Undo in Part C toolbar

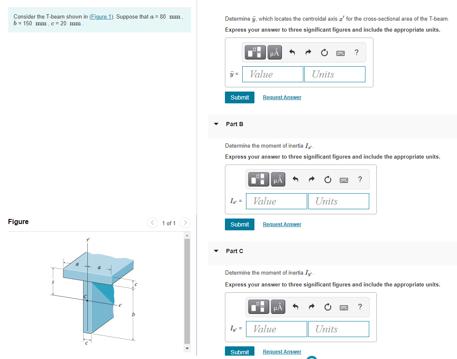295,307
